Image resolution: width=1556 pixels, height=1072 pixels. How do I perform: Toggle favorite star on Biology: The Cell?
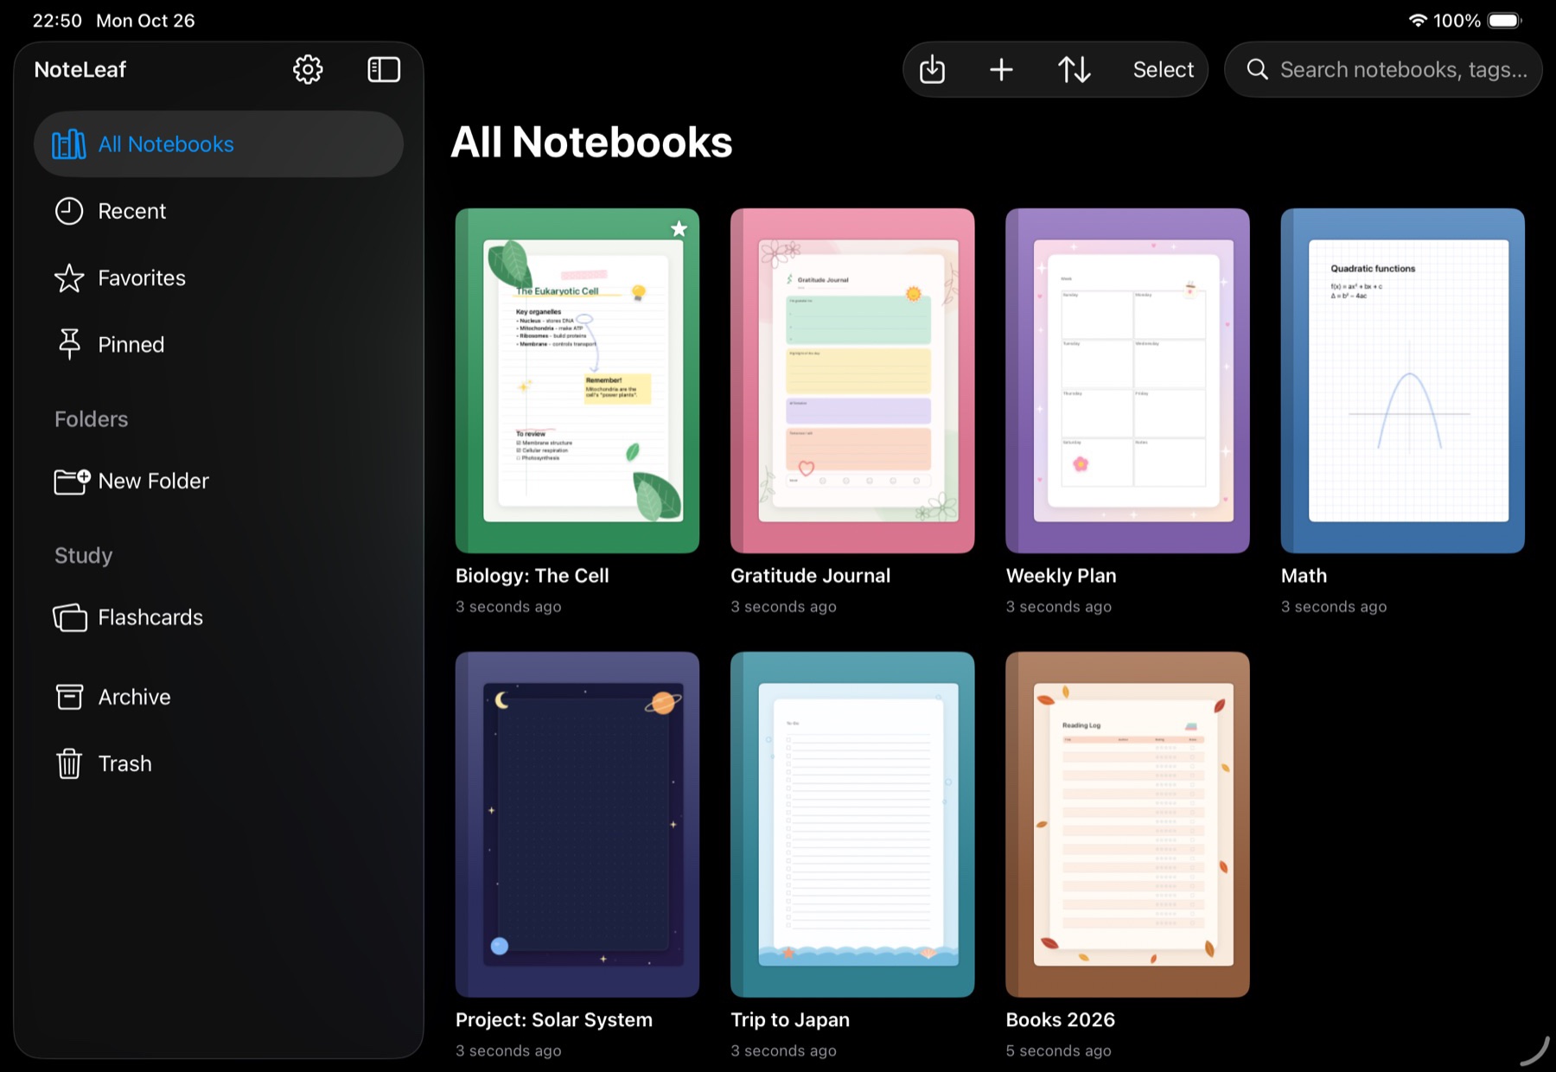(x=679, y=228)
